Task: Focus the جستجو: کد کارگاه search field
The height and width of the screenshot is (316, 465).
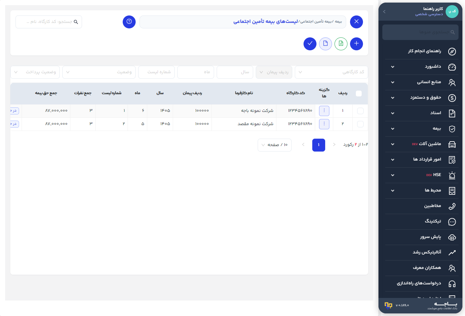Action: [49, 22]
